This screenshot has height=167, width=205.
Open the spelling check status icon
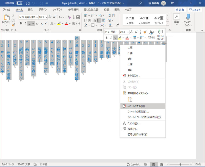click(35, 164)
